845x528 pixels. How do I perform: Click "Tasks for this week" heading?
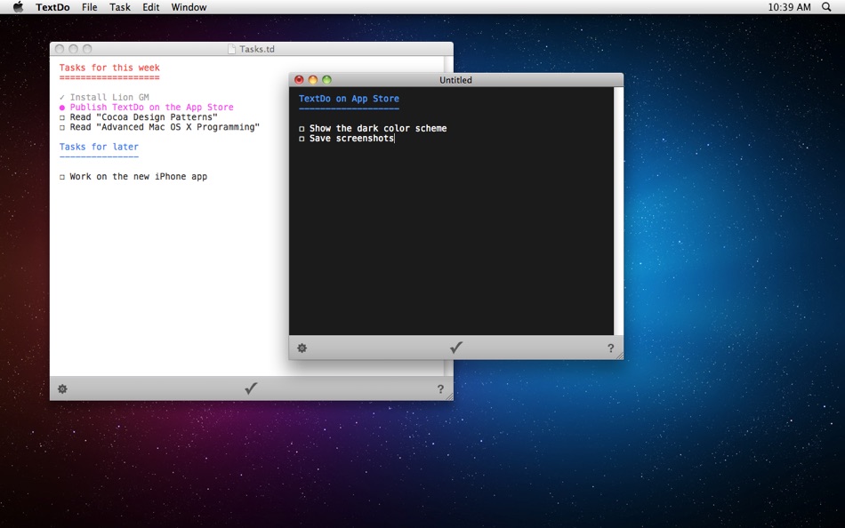click(x=109, y=68)
